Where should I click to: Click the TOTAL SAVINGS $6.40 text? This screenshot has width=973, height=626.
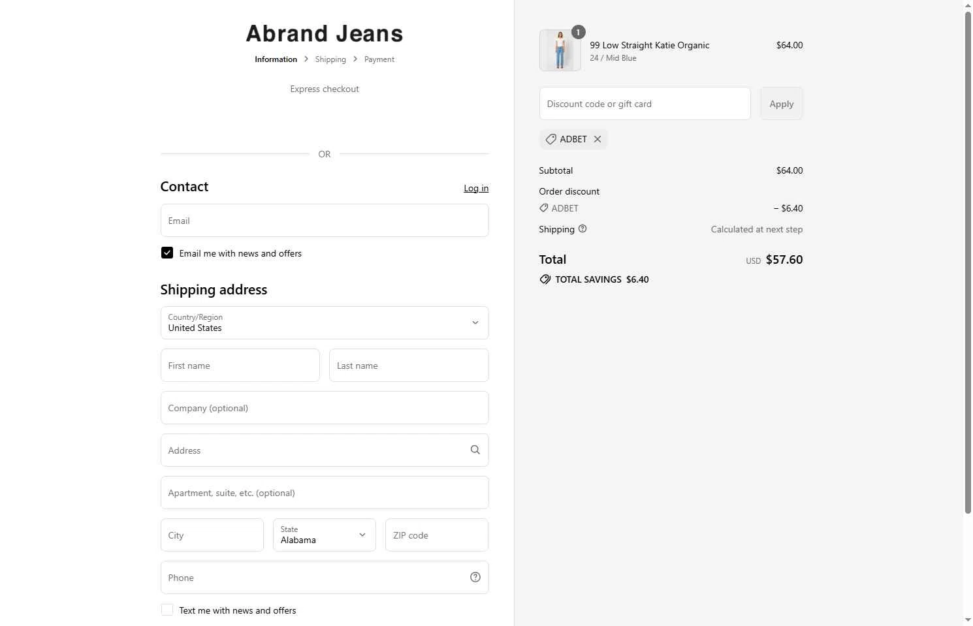(x=601, y=279)
